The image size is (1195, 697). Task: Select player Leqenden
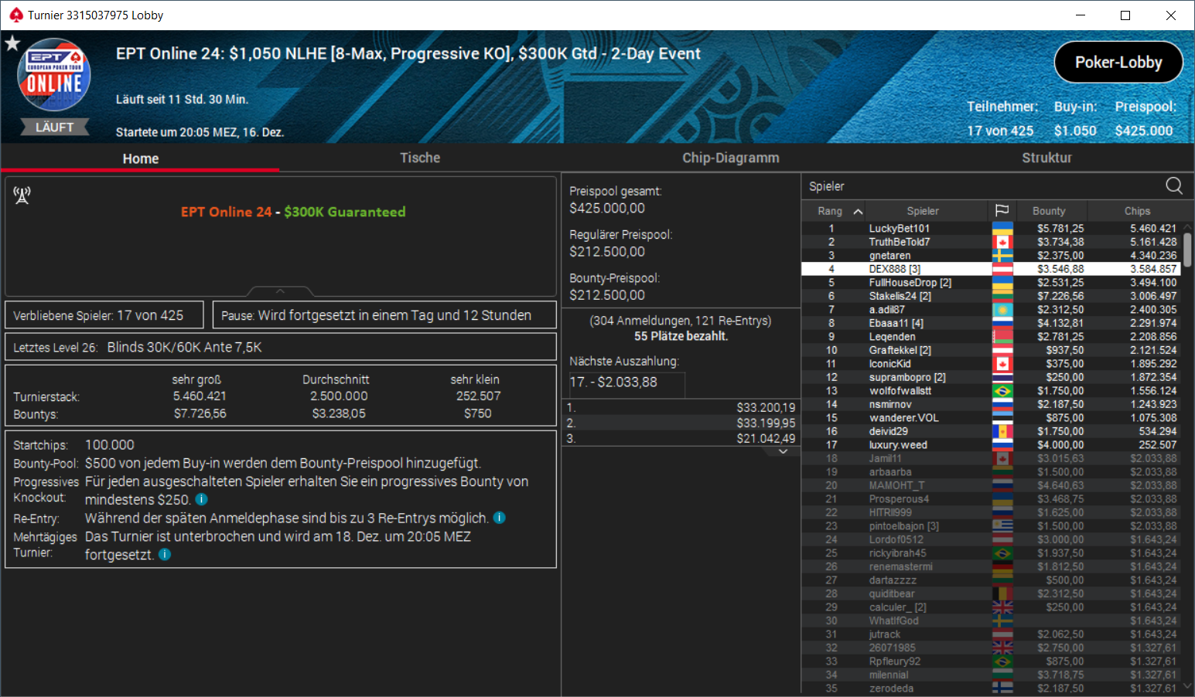pyautogui.click(x=992, y=337)
